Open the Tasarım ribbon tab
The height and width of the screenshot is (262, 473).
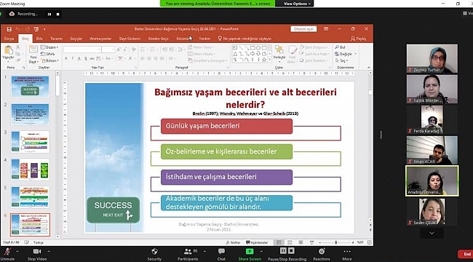[57, 39]
